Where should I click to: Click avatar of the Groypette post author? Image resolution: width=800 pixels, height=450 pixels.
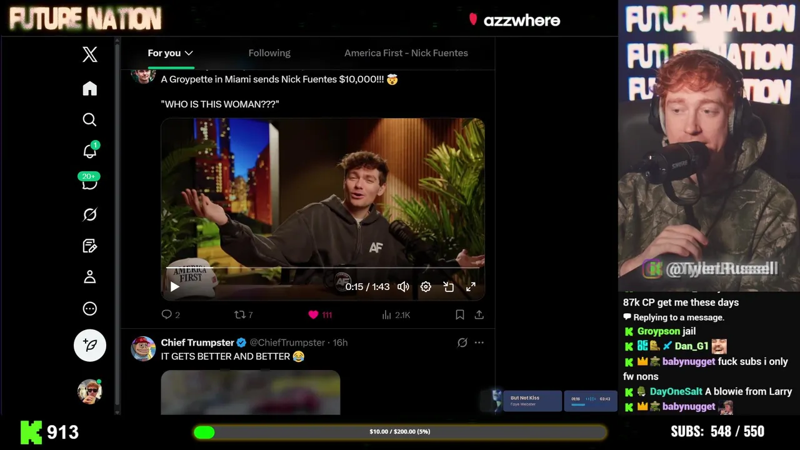click(x=143, y=75)
